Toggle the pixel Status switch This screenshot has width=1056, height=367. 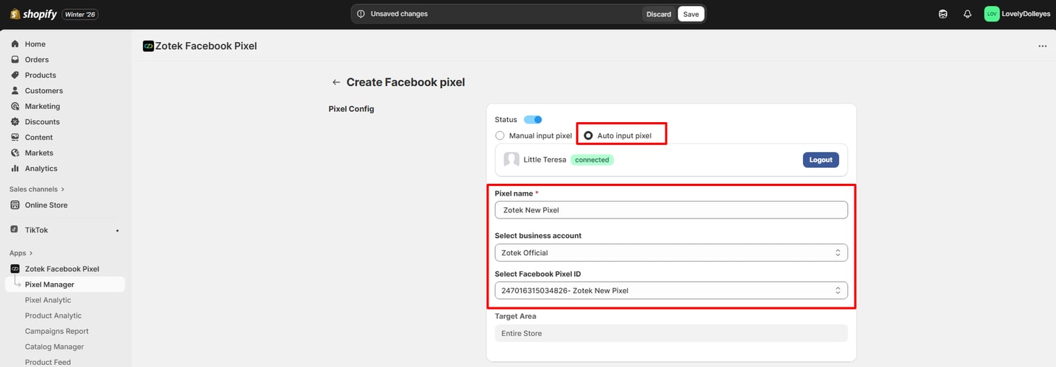[533, 120]
